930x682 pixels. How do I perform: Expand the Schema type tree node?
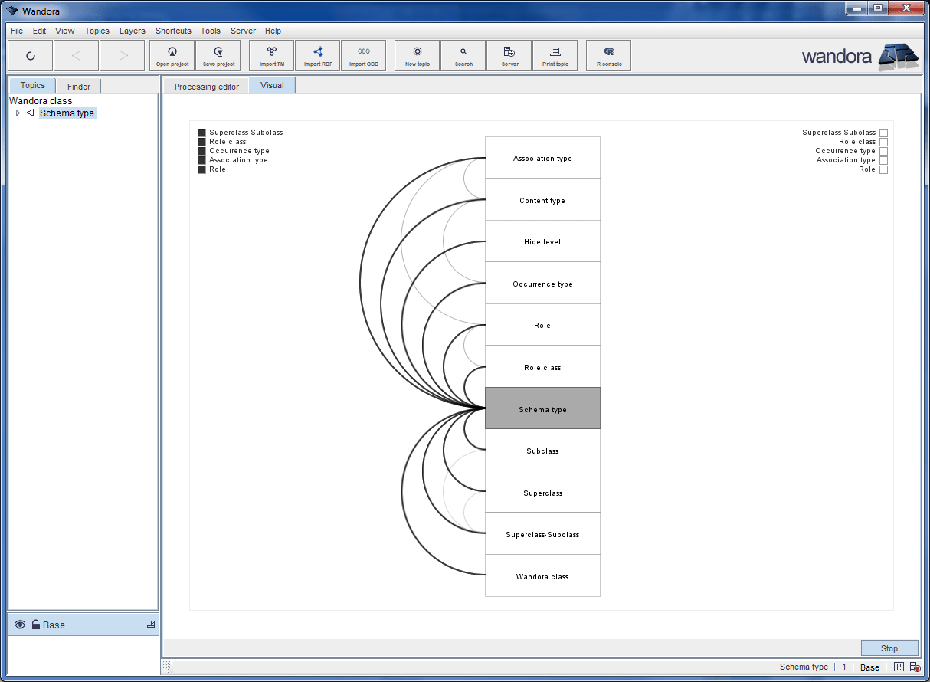(x=18, y=113)
